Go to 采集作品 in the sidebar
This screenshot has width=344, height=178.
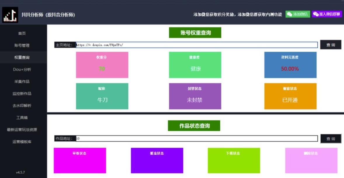coord(22,82)
